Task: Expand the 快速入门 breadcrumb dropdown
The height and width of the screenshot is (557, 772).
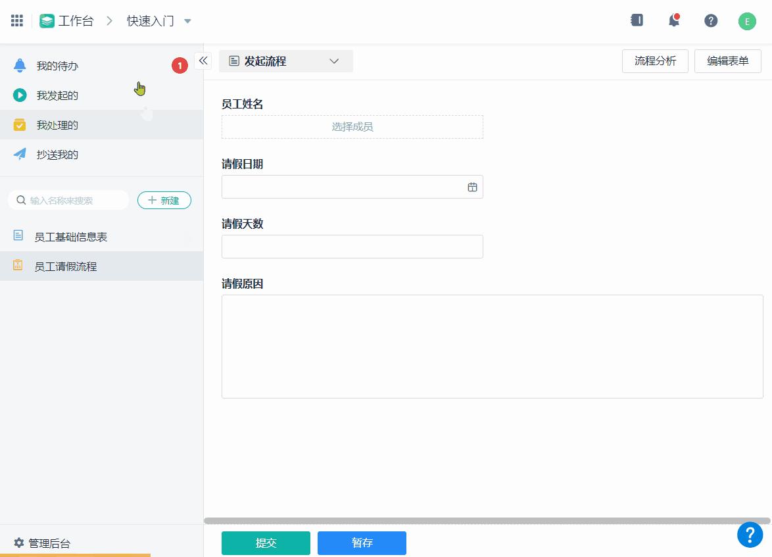Action: pyautogui.click(x=188, y=20)
